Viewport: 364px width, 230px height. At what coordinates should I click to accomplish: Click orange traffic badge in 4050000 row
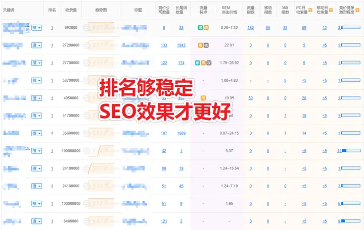point(203,98)
